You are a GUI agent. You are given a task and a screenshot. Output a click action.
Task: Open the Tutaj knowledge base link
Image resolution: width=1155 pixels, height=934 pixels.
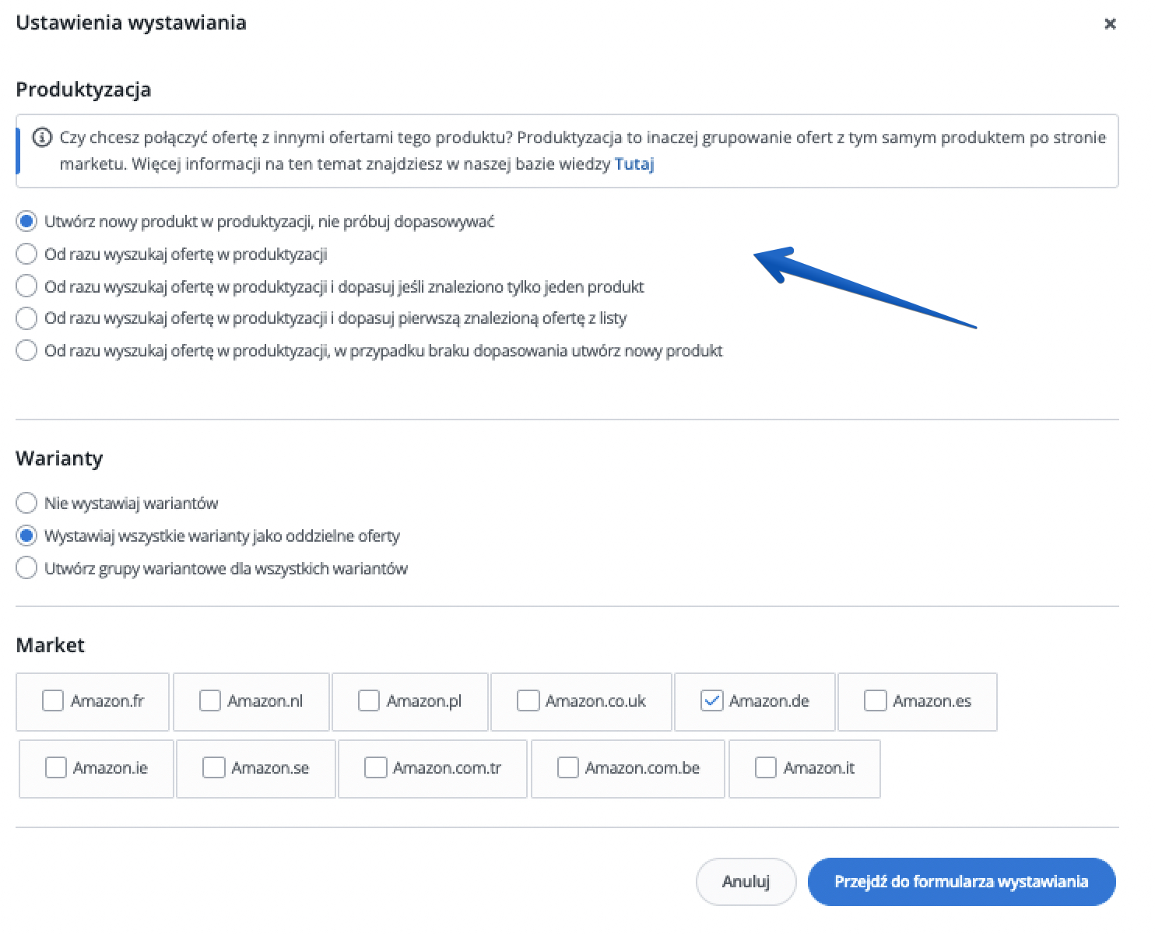pyautogui.click(x=634, y=164)
